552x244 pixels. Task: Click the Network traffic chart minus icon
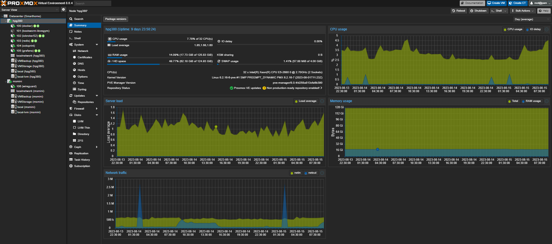point(322,173)
